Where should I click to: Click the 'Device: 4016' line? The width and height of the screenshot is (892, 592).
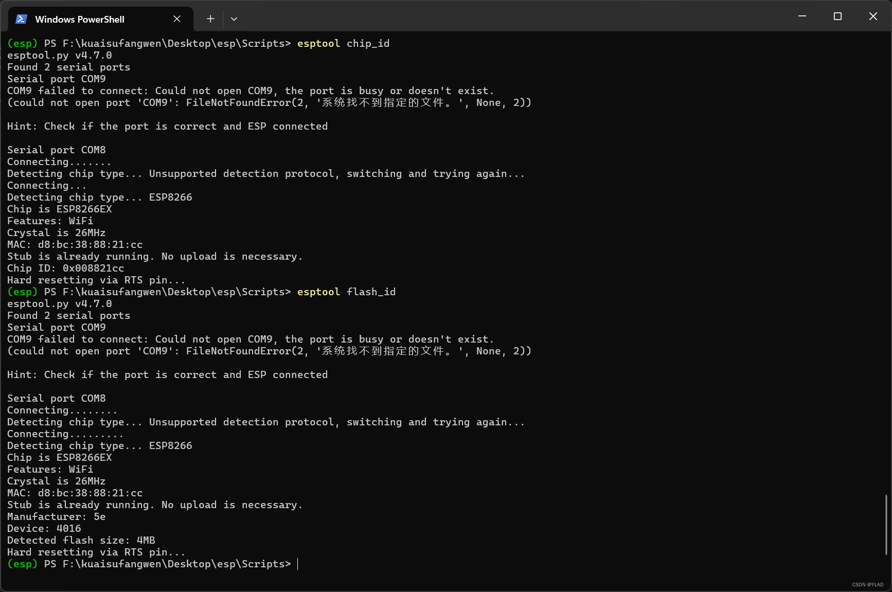pos(44,528)
